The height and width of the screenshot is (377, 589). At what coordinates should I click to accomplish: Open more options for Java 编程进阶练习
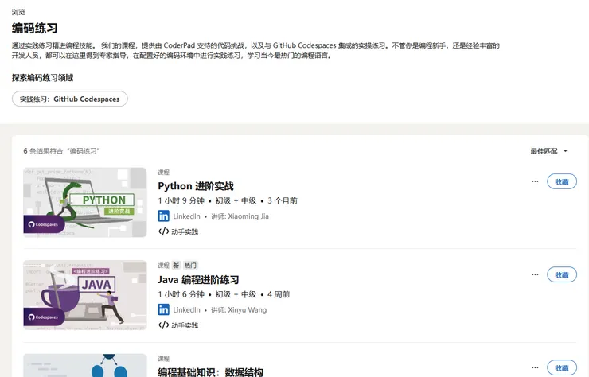coord(535,274)
